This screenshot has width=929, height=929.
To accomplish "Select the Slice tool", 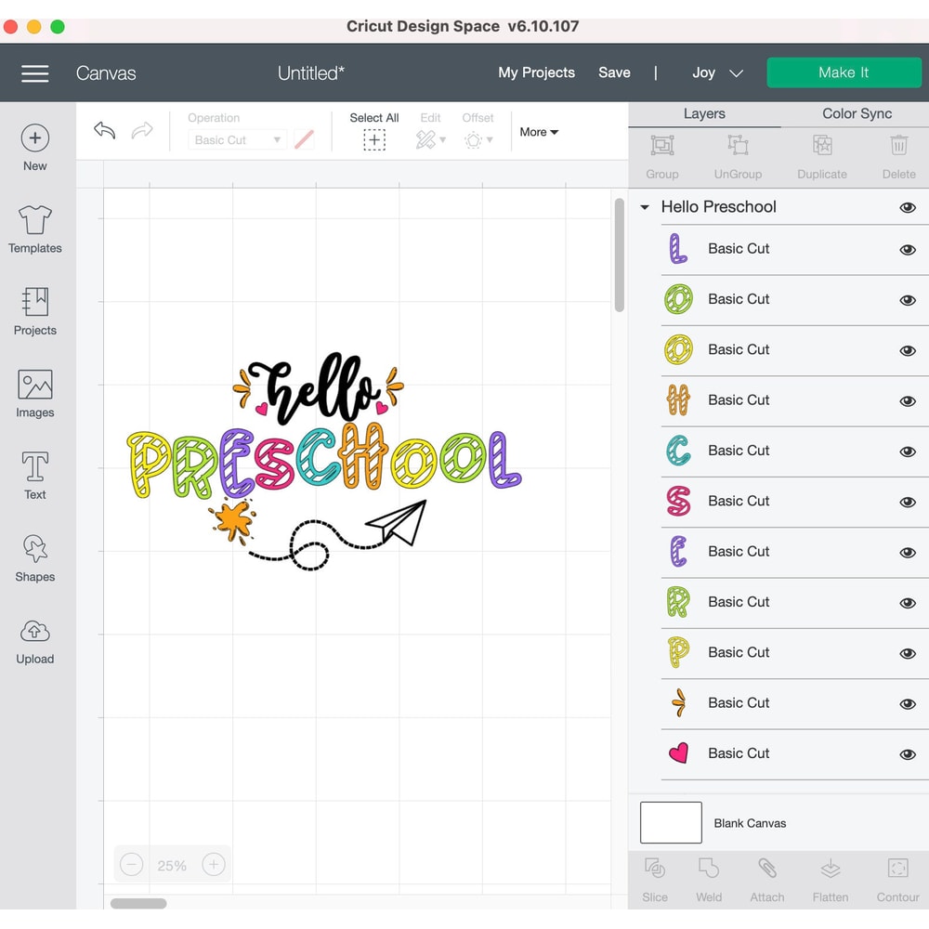I will [655, 879].
